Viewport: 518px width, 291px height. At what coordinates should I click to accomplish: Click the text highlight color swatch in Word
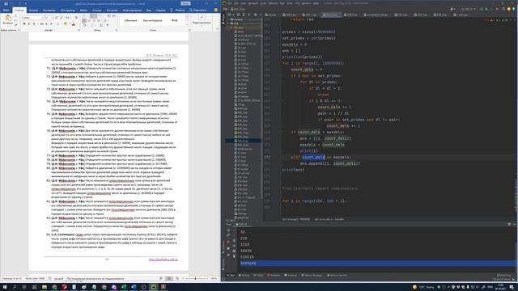[x=65, y=23]
